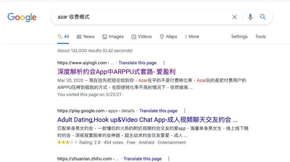
Task: Open search Settings
Action: pos(239,37)
